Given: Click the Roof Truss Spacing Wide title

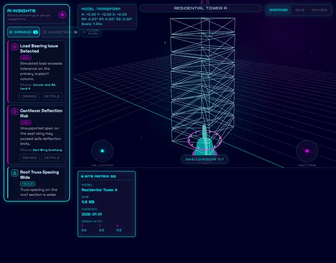Looking at the screenshot, I should 39,175.
